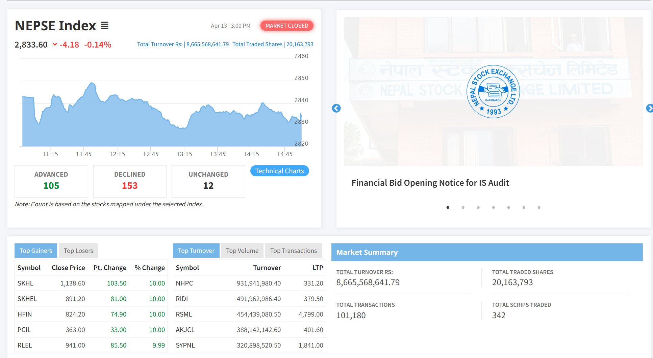Click the previous slide arrow on carousel

(x=336, y=108)
